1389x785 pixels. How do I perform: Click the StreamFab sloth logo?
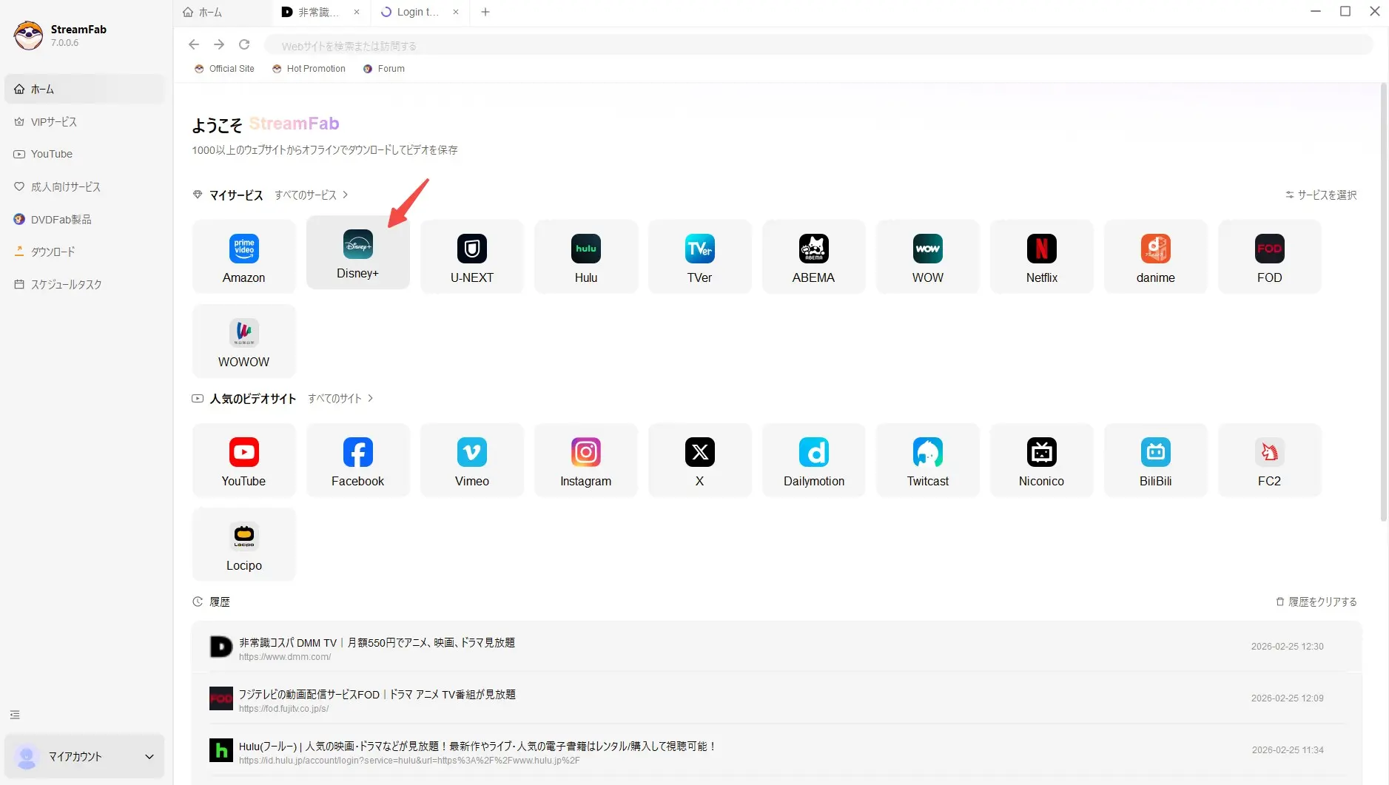(x=28, y=35)
